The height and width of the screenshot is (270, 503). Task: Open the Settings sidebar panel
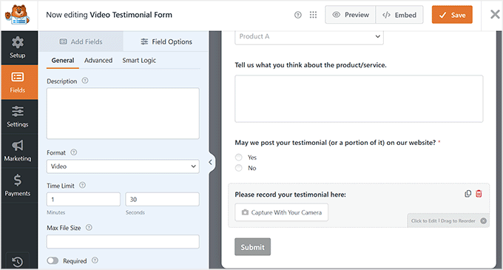(x=18, y=117)
